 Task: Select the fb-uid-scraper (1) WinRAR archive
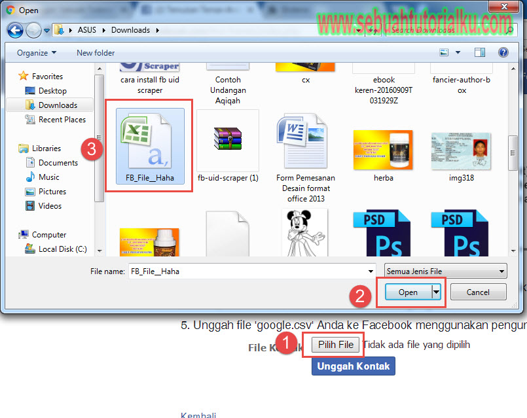pos(228,146)
